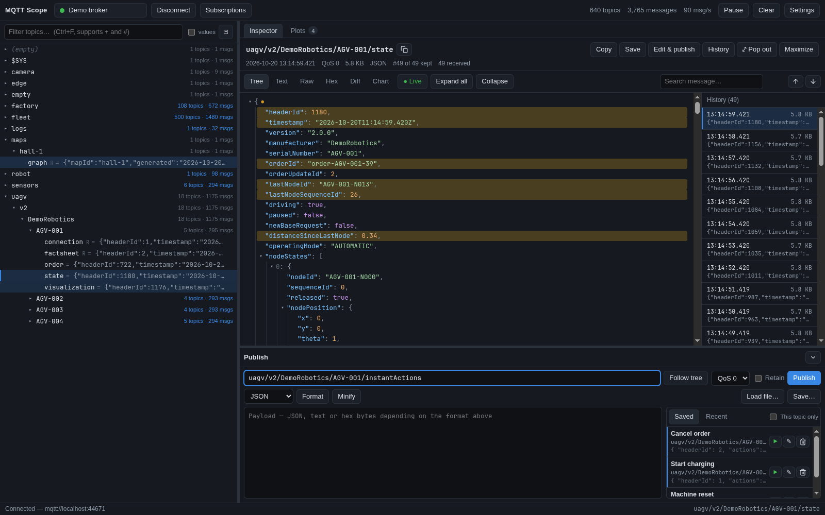Open the Recent messages tab
This screenshot has height=515, width=825.
pyautogui.click(x=716, y=417)
